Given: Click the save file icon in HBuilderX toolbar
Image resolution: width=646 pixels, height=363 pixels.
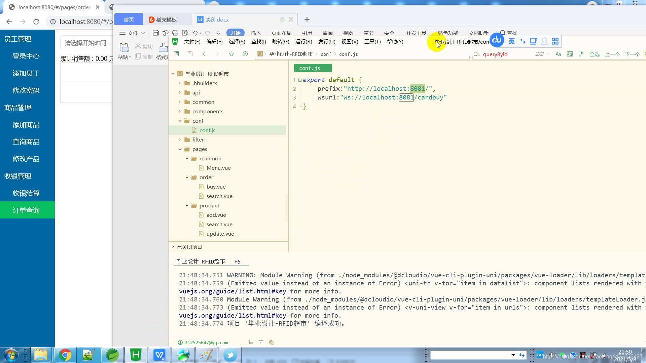Looking at the screenshot, I should pos(190,54).
